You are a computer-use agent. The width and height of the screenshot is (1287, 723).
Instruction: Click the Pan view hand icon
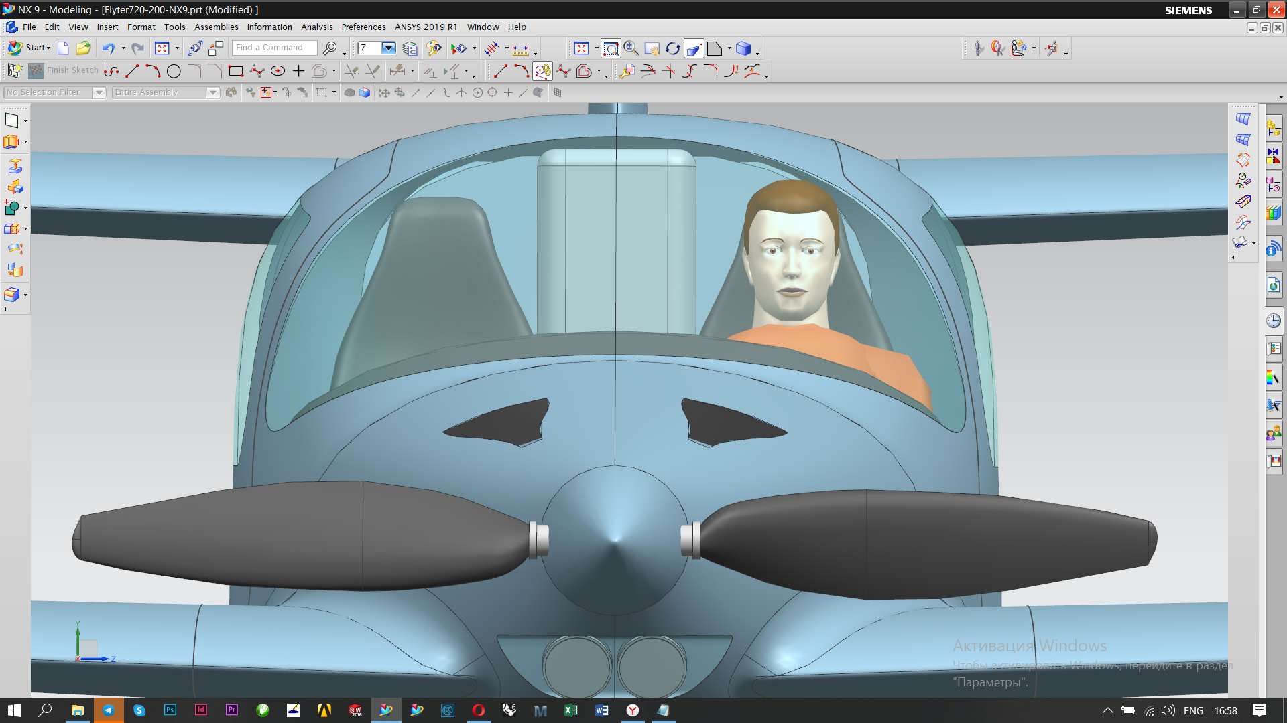pyautogui.click(x=652, y=48)
